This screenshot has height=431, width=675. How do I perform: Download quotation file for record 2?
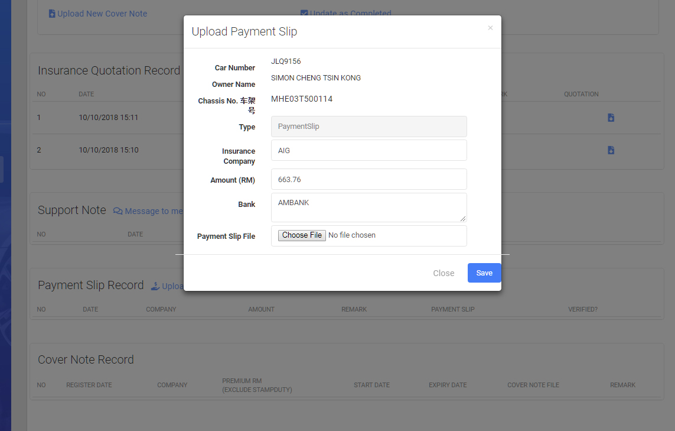(x=611, y=150)
